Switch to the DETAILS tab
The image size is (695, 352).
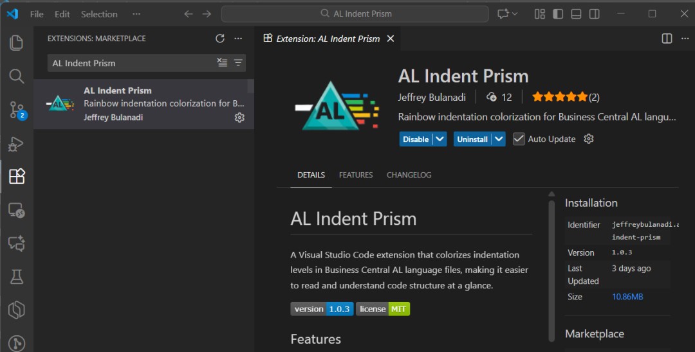311,175
